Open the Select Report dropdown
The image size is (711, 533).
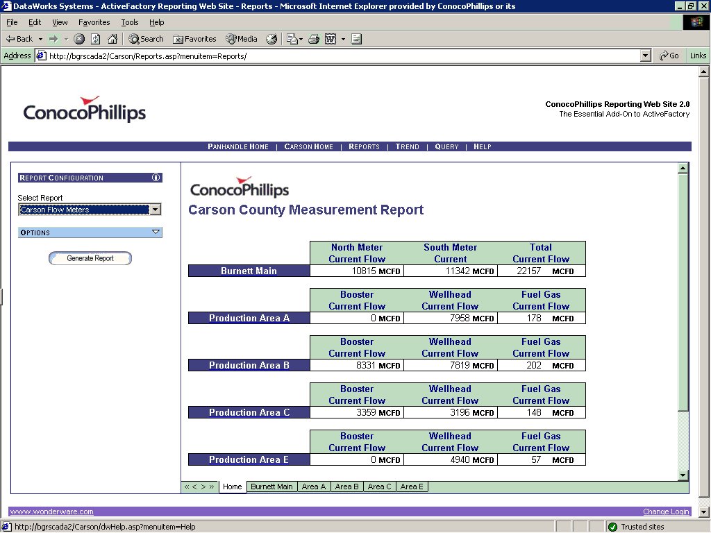click(x=156, y=210)
